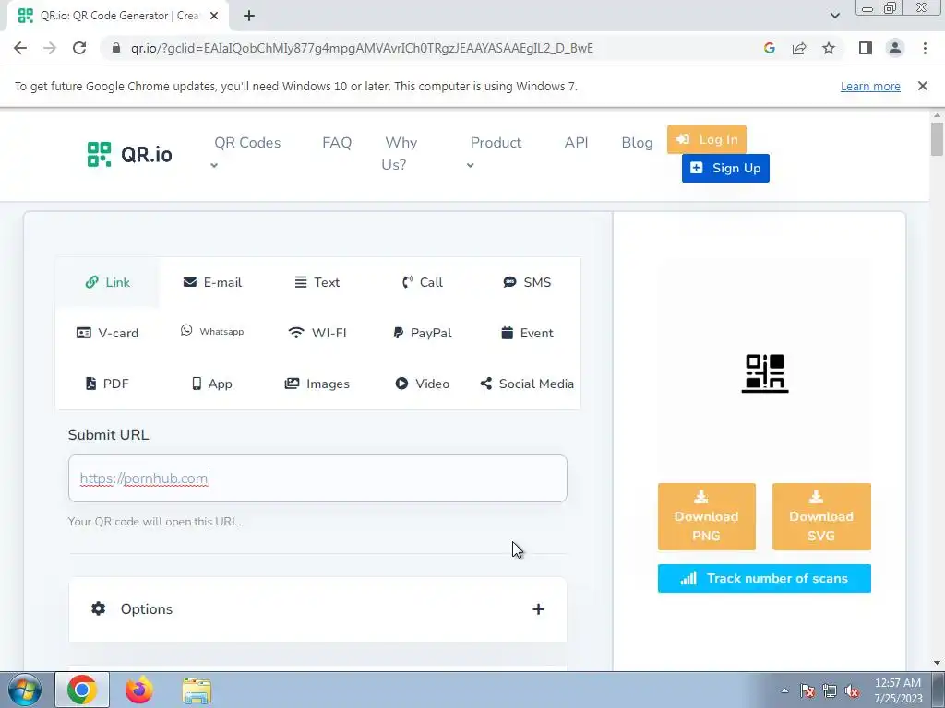The width and height of the screenshot is (945, 708).
Task: Click the share page icon
Action: (799, 48)
